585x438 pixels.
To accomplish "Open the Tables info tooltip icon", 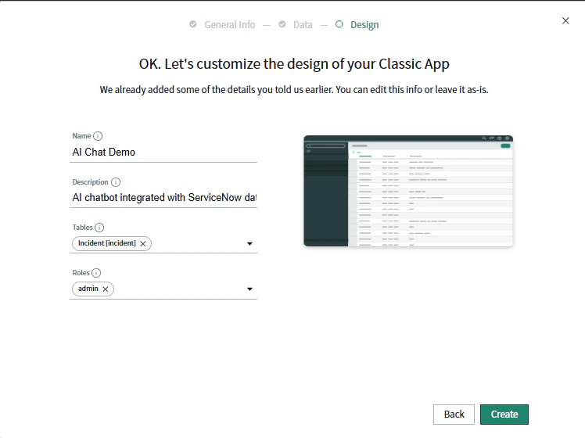I will 99,228.
